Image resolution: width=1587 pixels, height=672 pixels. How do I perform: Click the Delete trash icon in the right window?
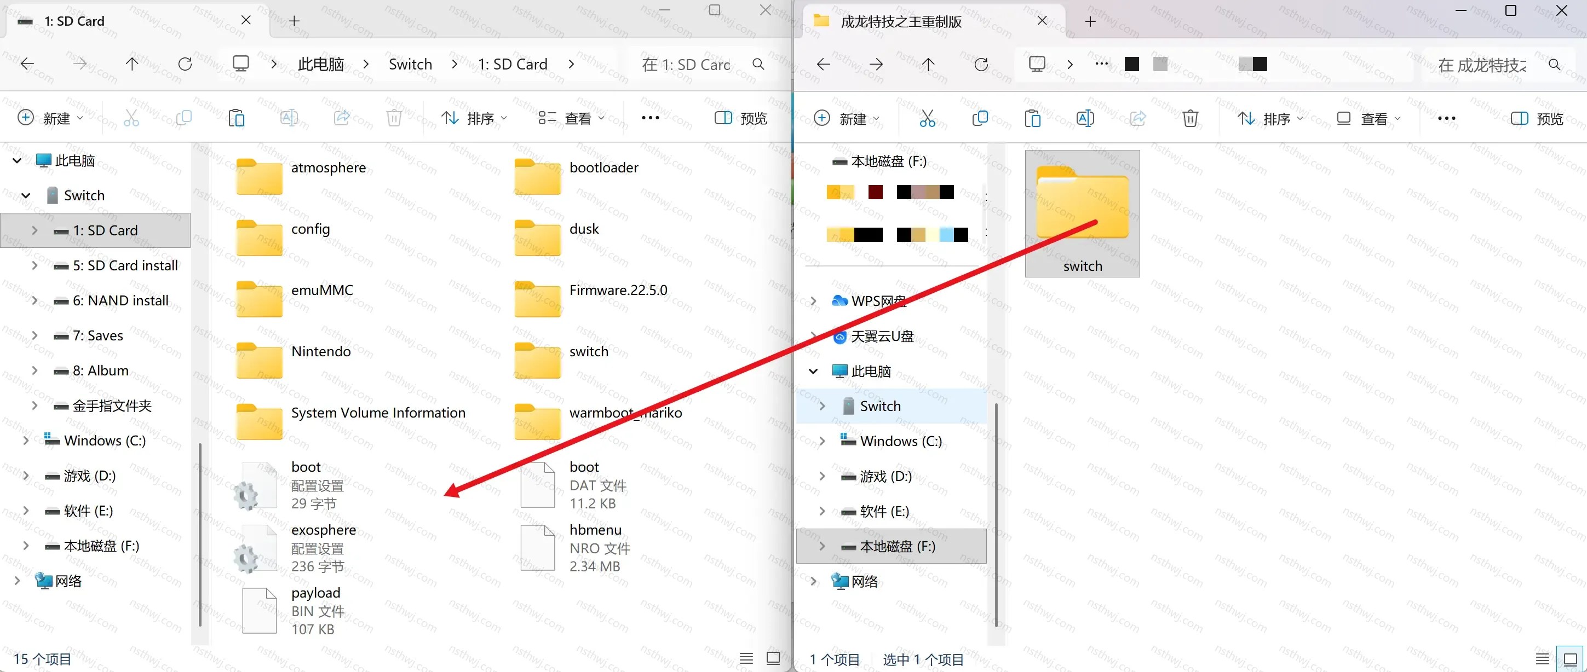point(1191,118)
